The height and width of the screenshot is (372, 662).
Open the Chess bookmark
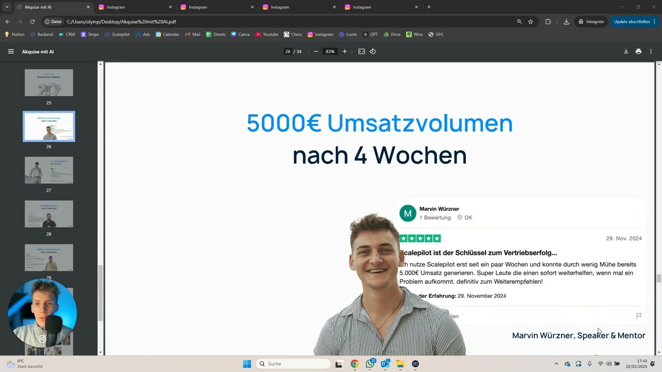click(x=293, y=35)
